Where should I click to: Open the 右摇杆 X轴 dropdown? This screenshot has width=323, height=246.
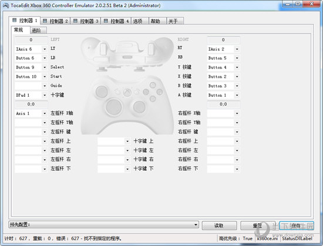point(223,113)
